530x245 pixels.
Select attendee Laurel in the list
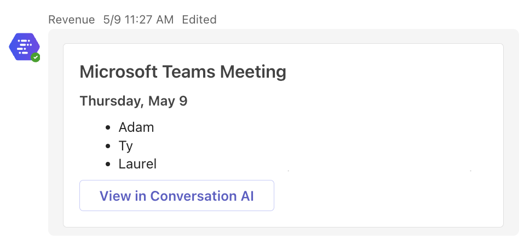point(137,164)
